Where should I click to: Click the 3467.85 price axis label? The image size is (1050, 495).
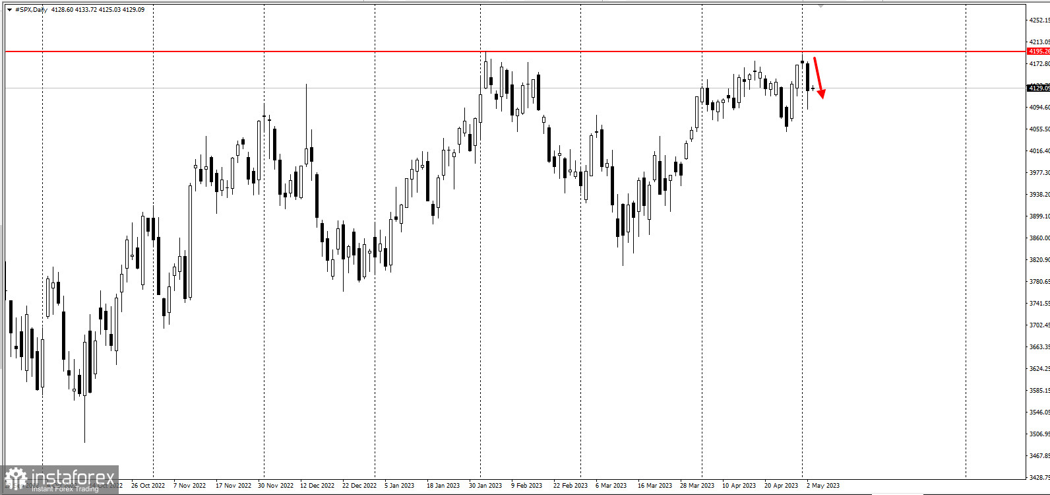tap(1039, 456)
